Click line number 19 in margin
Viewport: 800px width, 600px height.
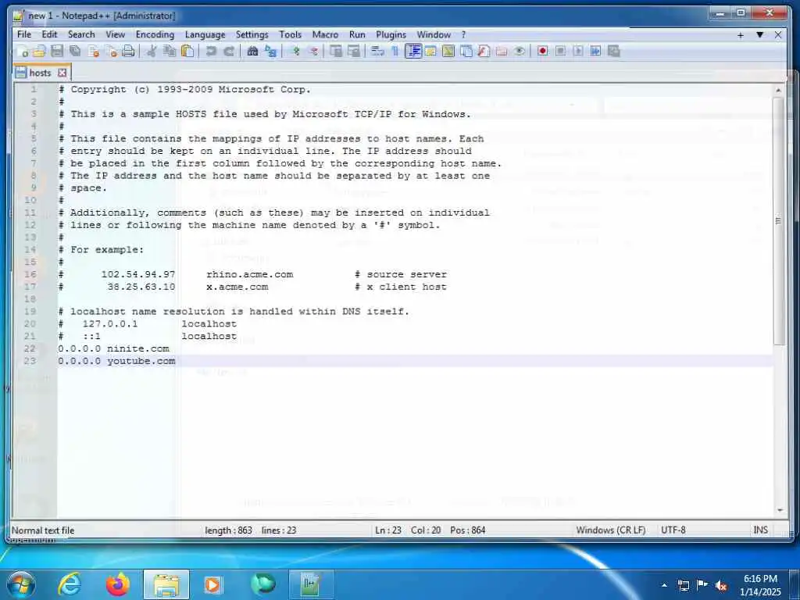tap(30, 311)
